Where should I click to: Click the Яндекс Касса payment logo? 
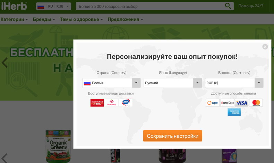pyautogui.click(x=227, y=103)
